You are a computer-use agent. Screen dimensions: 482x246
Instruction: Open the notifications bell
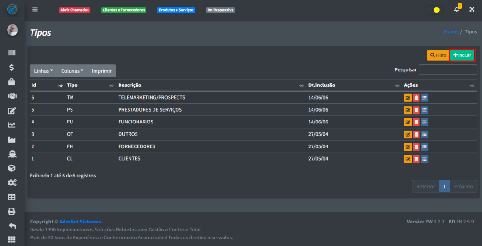456,9
